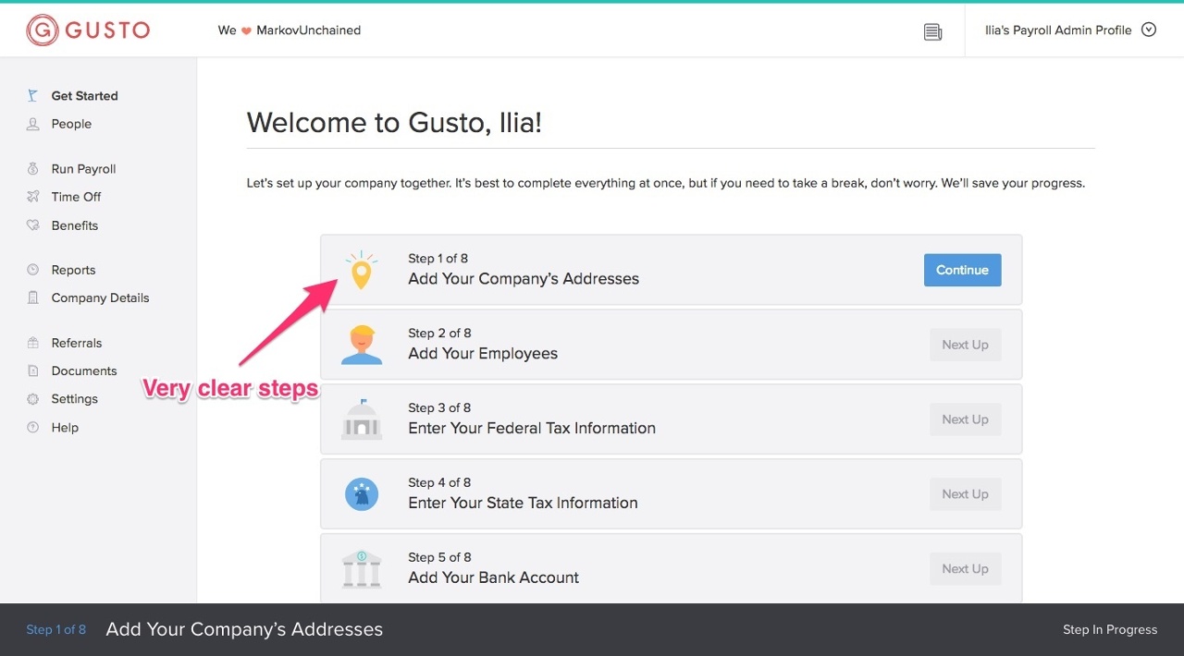Open Settings from sidebar
This screenshot has width=1184, height=656.
(74, 399)
